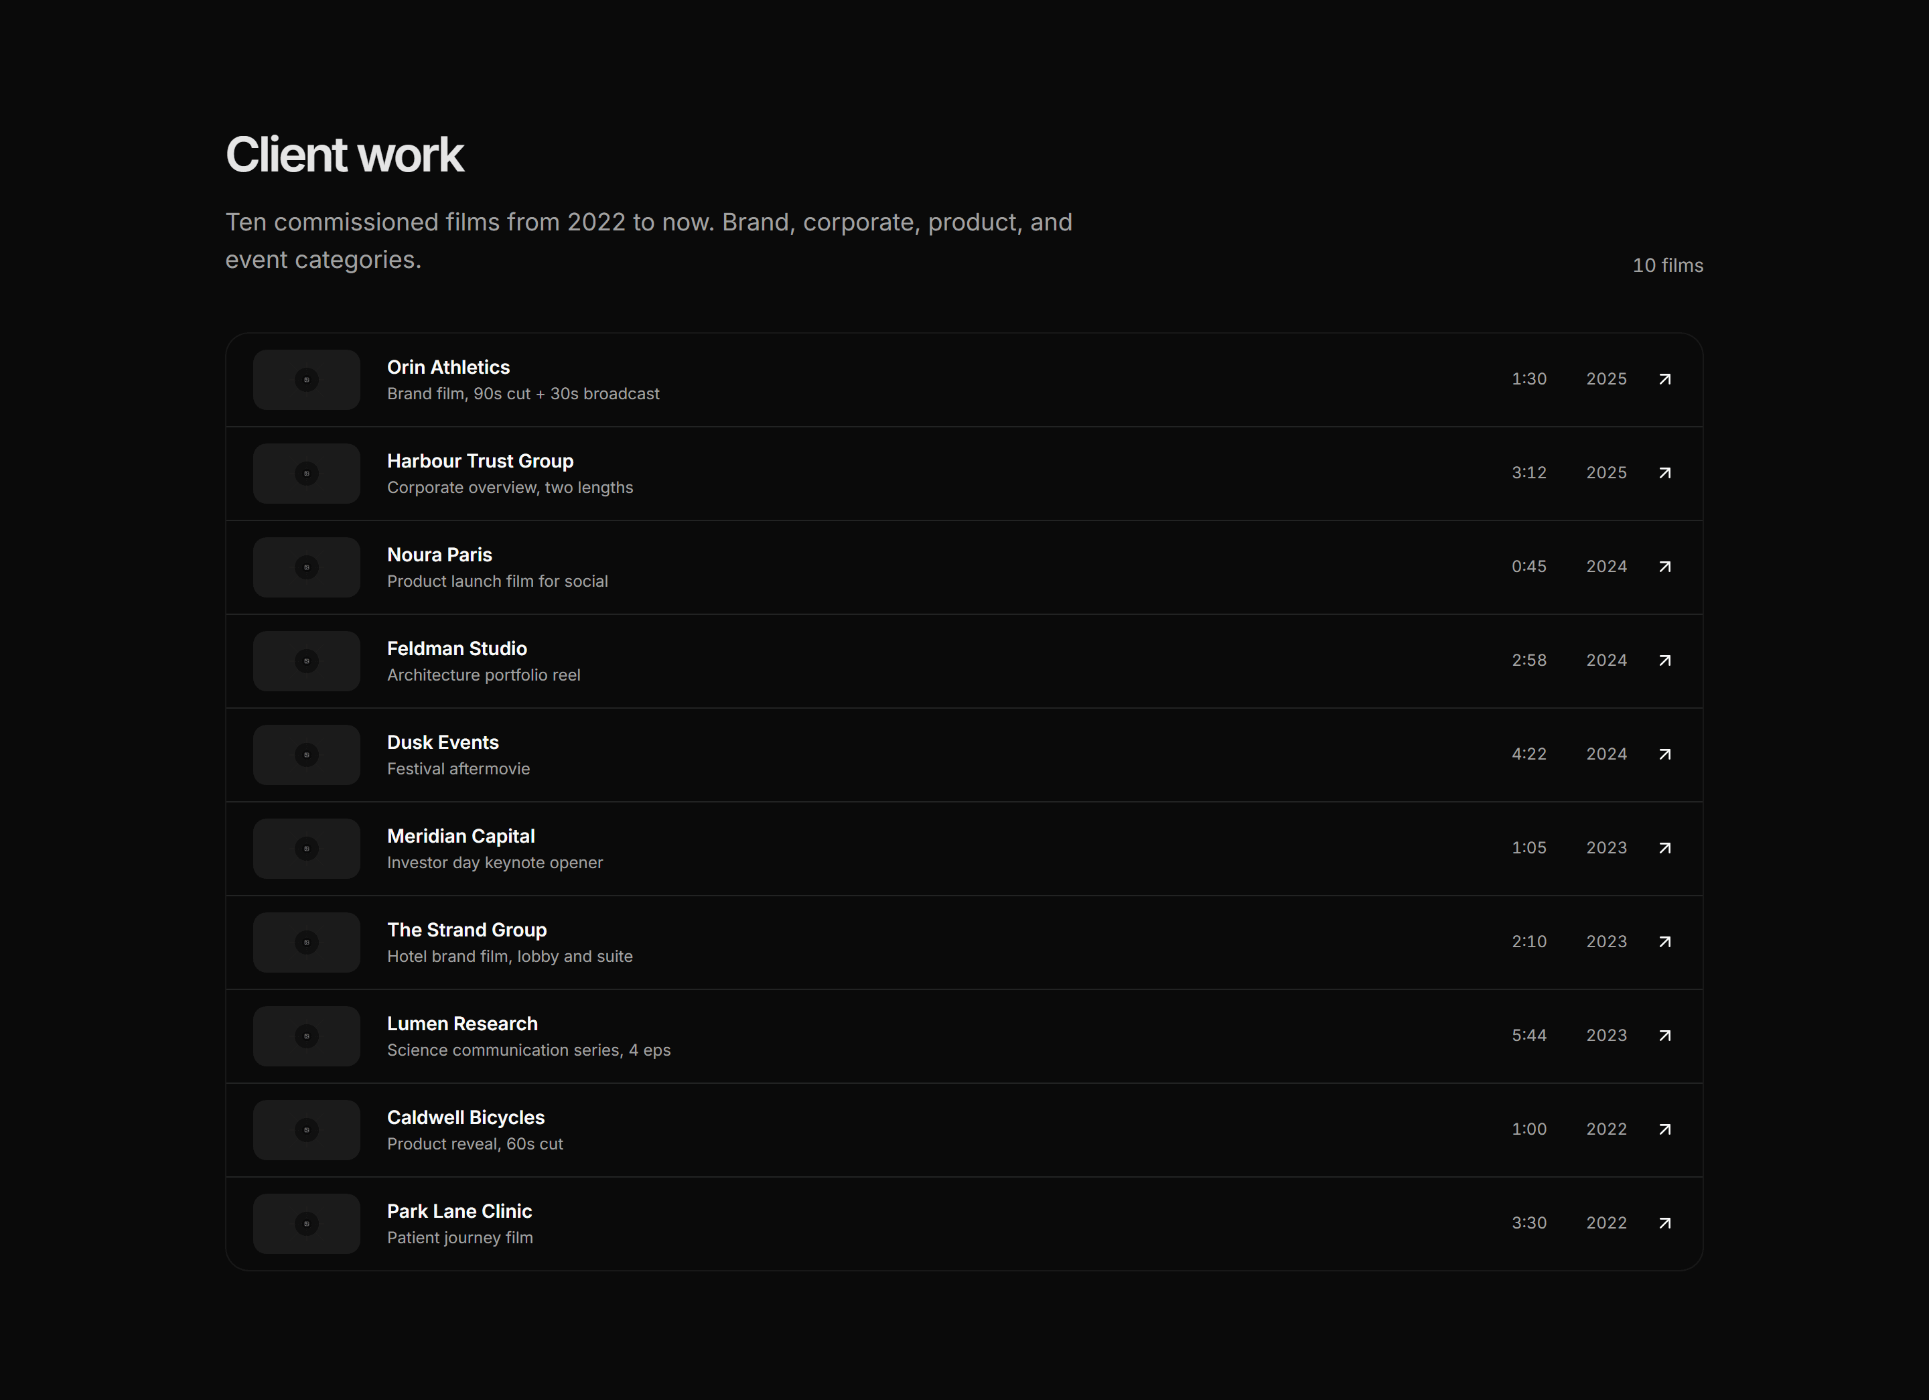Open the Orin Athletics title

[x=448, y=368]
